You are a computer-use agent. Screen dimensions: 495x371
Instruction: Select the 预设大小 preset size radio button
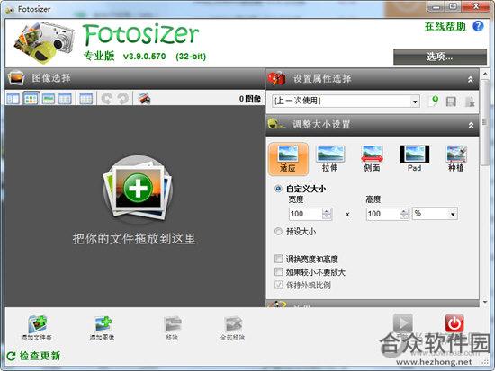click(x=278, y=232)
